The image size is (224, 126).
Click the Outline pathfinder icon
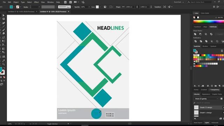point(217,41)
